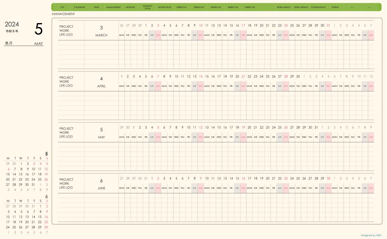Click the large month number 5
Viewport: 387px width, 239px height.
pos(39,29)
